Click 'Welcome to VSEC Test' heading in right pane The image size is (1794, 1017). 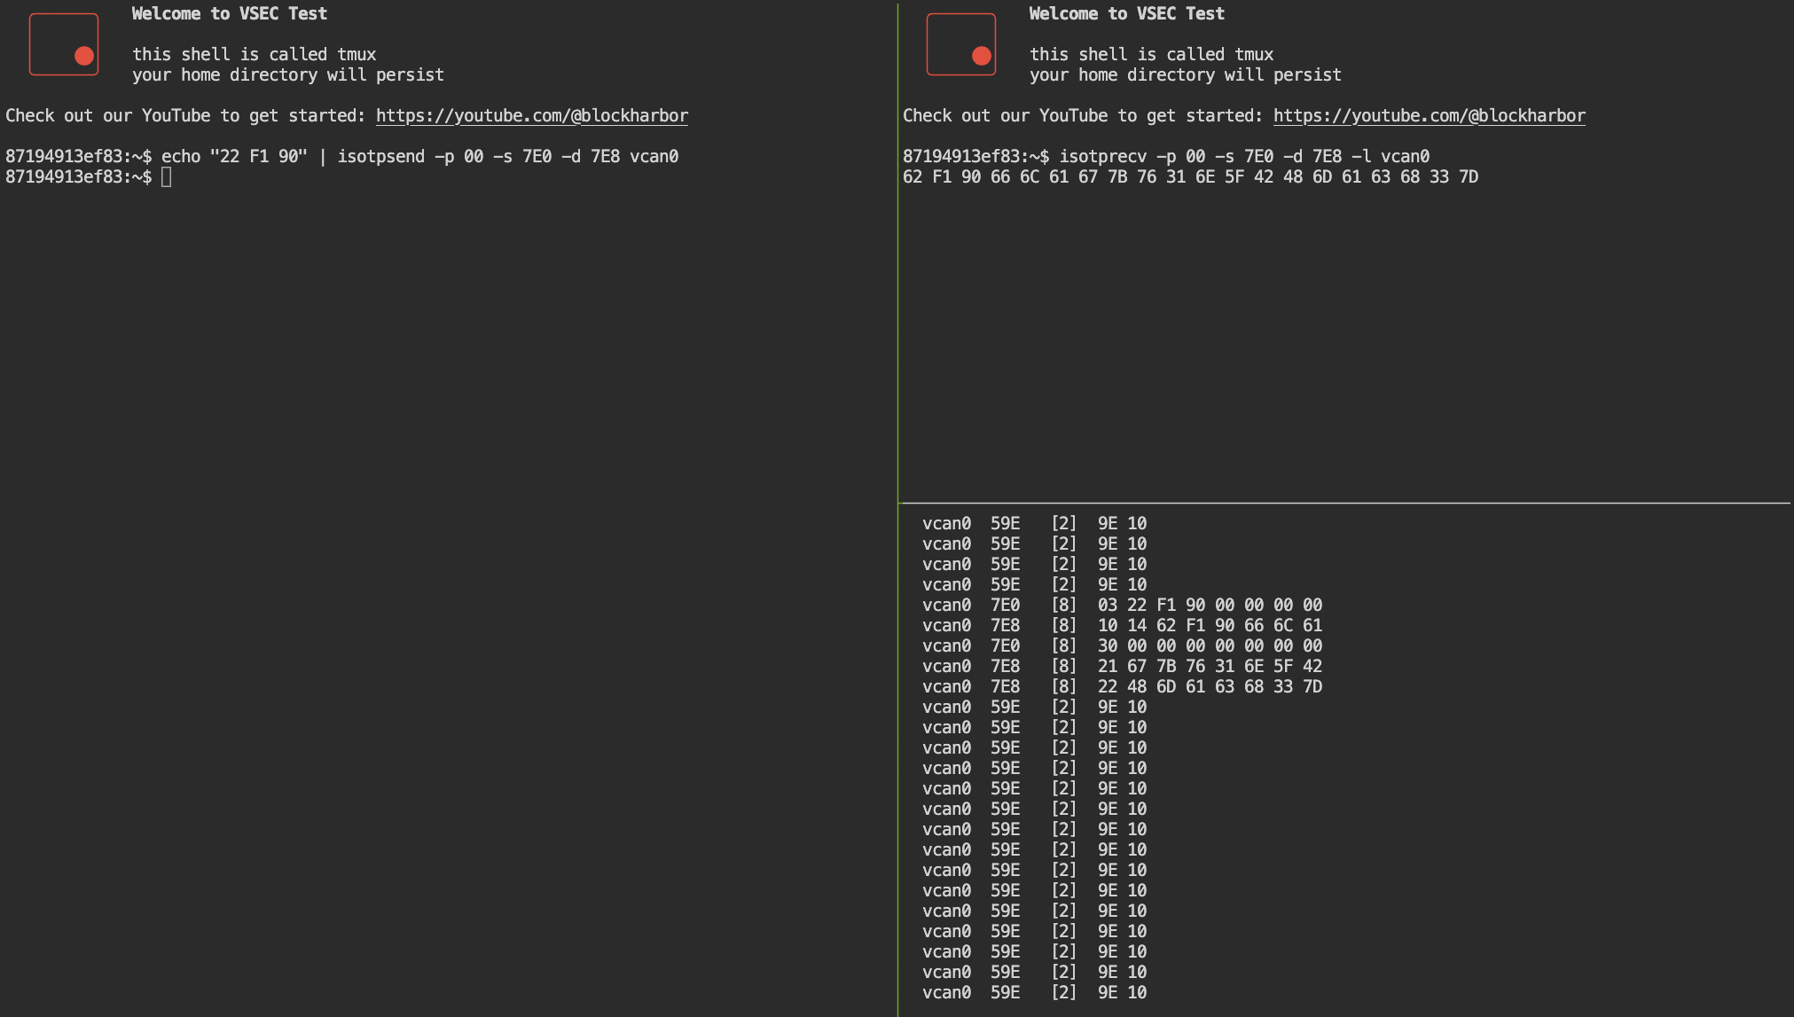point(1127,14)
